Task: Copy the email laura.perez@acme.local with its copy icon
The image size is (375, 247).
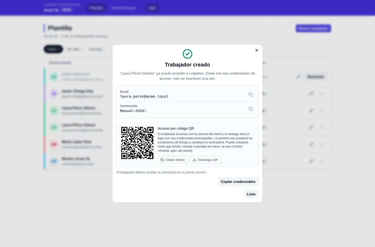Action: click(251, 94)
